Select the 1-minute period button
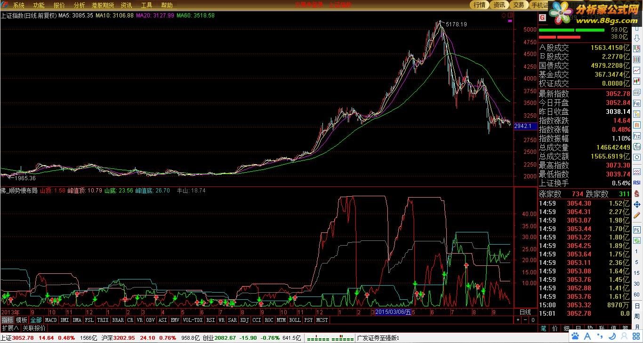643x343 pixels. [x=637, y=251]
